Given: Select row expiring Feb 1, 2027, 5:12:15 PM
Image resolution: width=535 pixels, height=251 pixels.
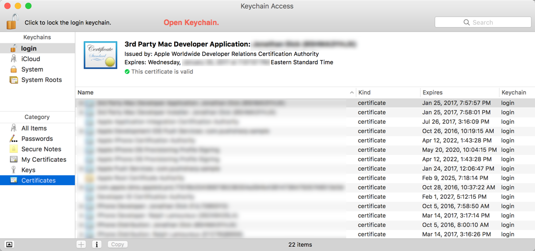Looking at the screenshot, I should pos(305,197).
